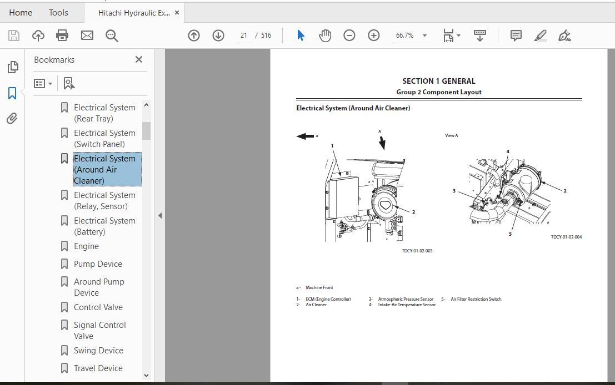Send file by email envelope icon
The height and width of the screenshot is (385, 615).
[87, 36]
